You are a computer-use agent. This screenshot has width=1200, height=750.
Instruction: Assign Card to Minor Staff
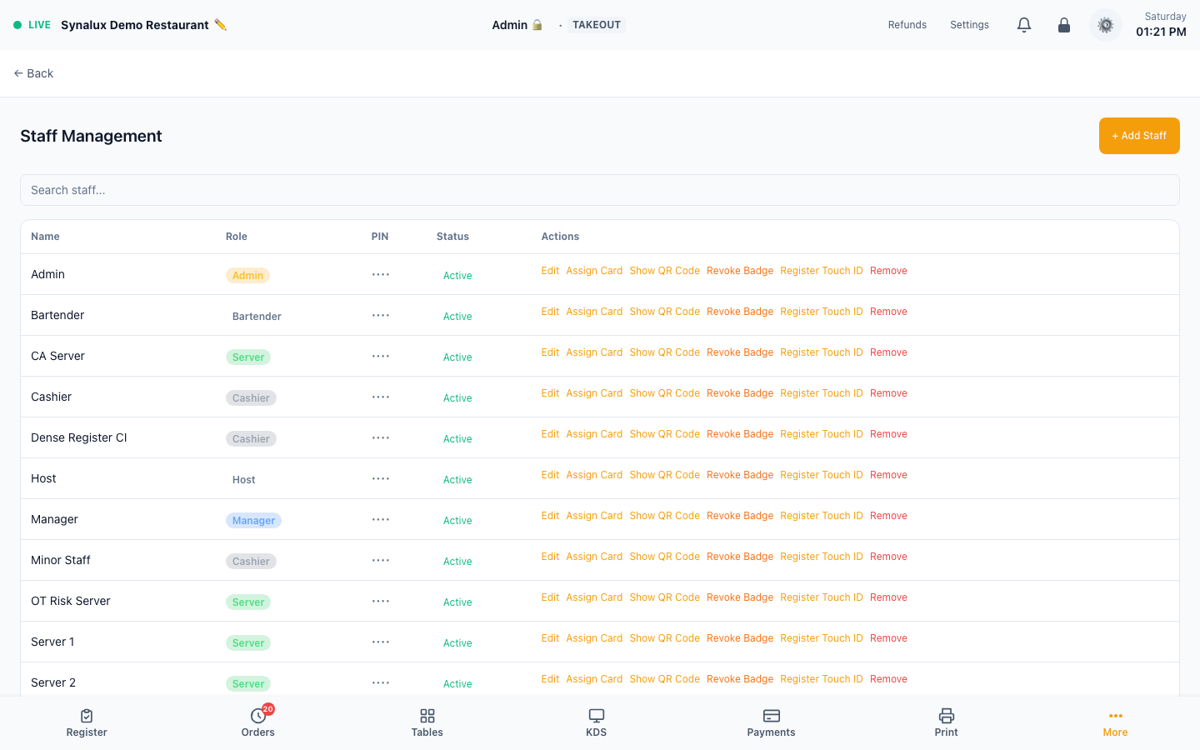coord(594,557)
